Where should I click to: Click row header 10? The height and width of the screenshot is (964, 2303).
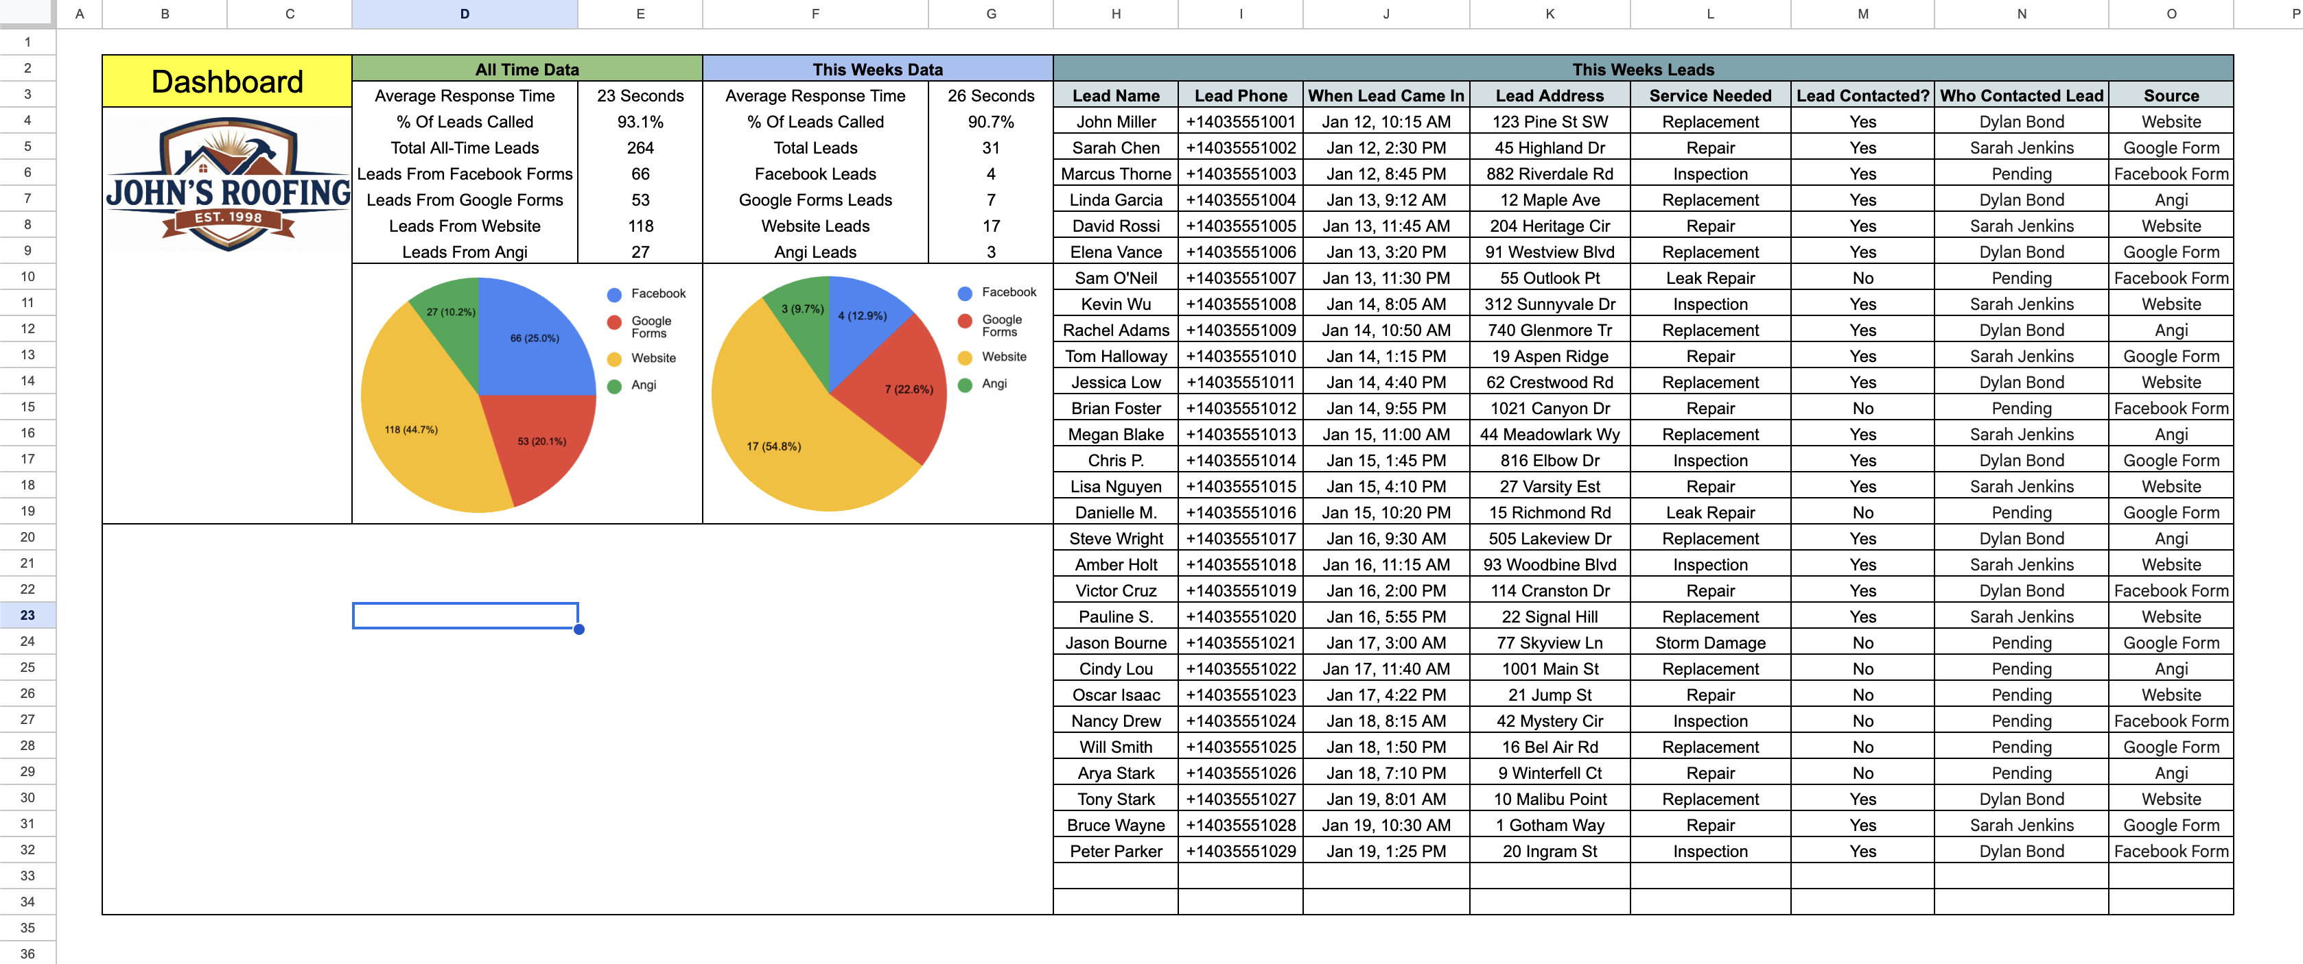pyautogui.click(x=27, y=278)
